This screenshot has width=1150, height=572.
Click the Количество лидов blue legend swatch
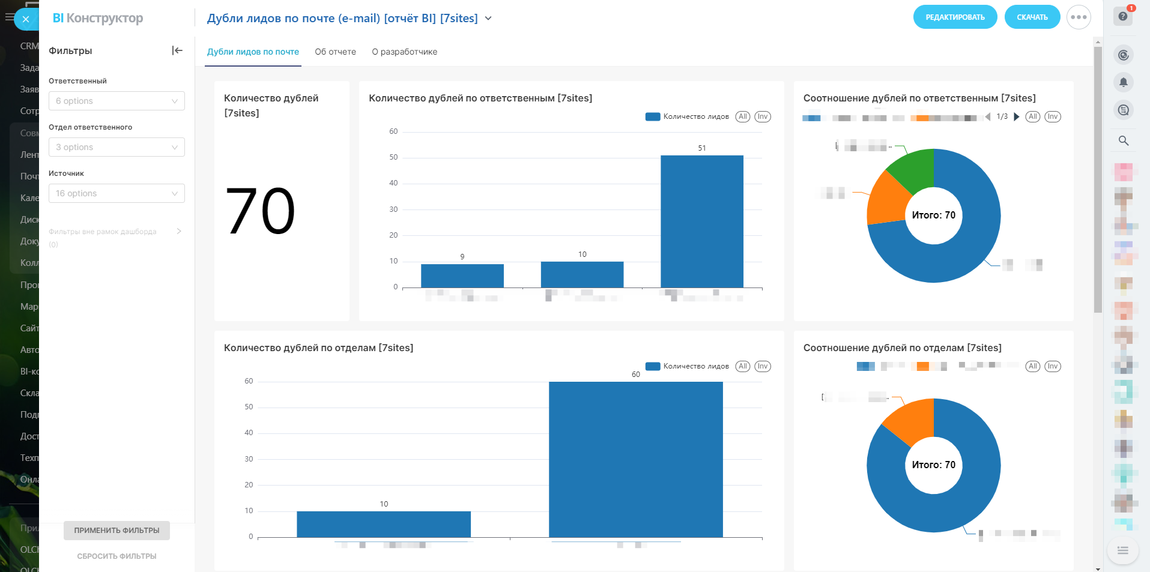point(653,116)
